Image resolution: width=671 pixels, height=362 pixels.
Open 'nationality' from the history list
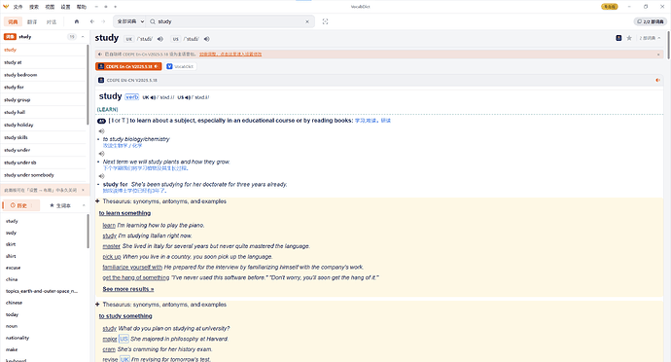coord(18,338)
